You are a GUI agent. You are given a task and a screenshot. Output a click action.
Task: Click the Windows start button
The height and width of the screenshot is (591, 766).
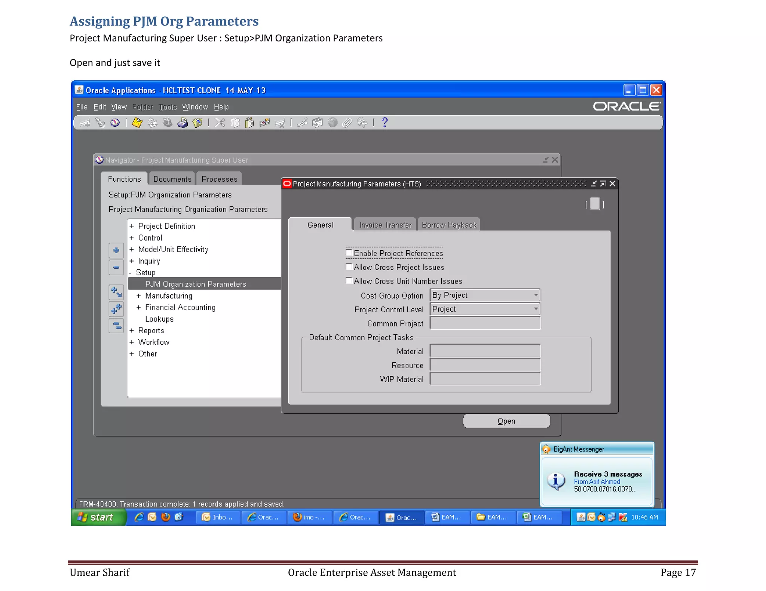[98, 517]
